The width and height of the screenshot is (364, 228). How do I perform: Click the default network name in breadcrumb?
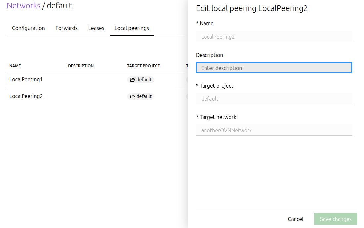tap(59, 6)
